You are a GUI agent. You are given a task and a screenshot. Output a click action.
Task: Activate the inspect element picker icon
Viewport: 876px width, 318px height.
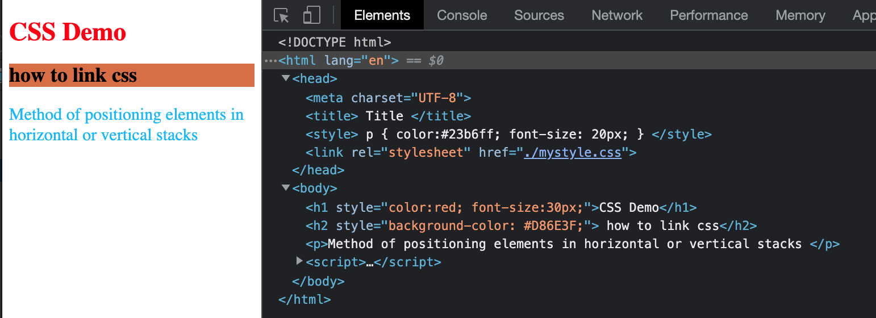281,15
